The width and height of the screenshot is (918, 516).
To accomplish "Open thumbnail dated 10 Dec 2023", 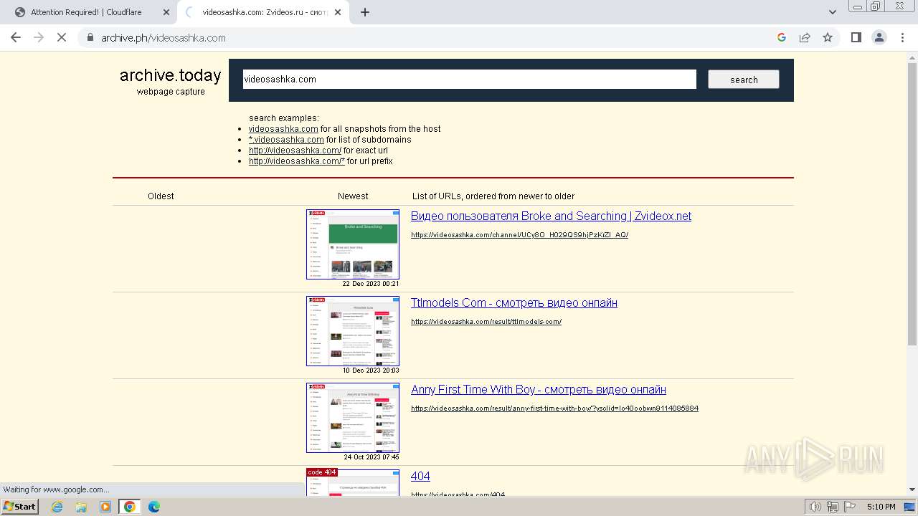I will pyautogui.click(x=353, y=331).
